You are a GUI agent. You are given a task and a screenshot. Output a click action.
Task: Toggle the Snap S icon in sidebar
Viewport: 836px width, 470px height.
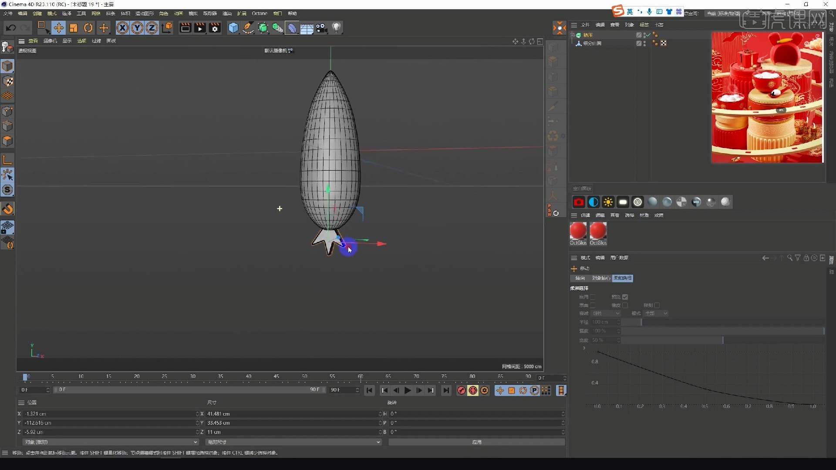pyautogui.click(x=7, y=190)
